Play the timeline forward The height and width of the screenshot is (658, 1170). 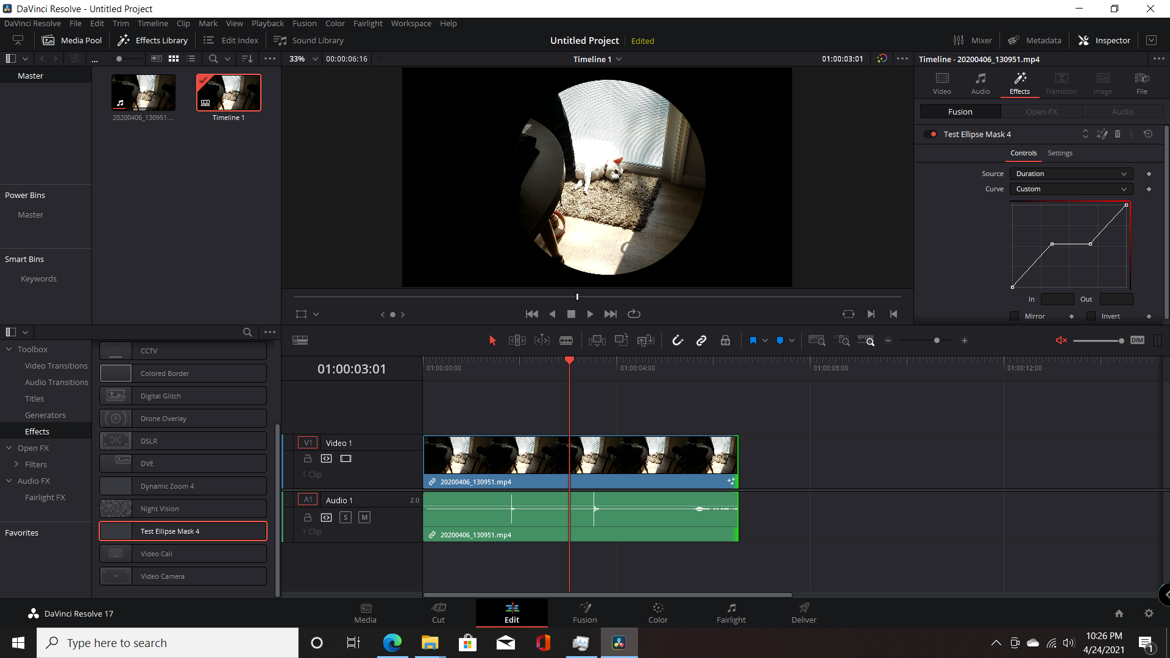[590, 314]
